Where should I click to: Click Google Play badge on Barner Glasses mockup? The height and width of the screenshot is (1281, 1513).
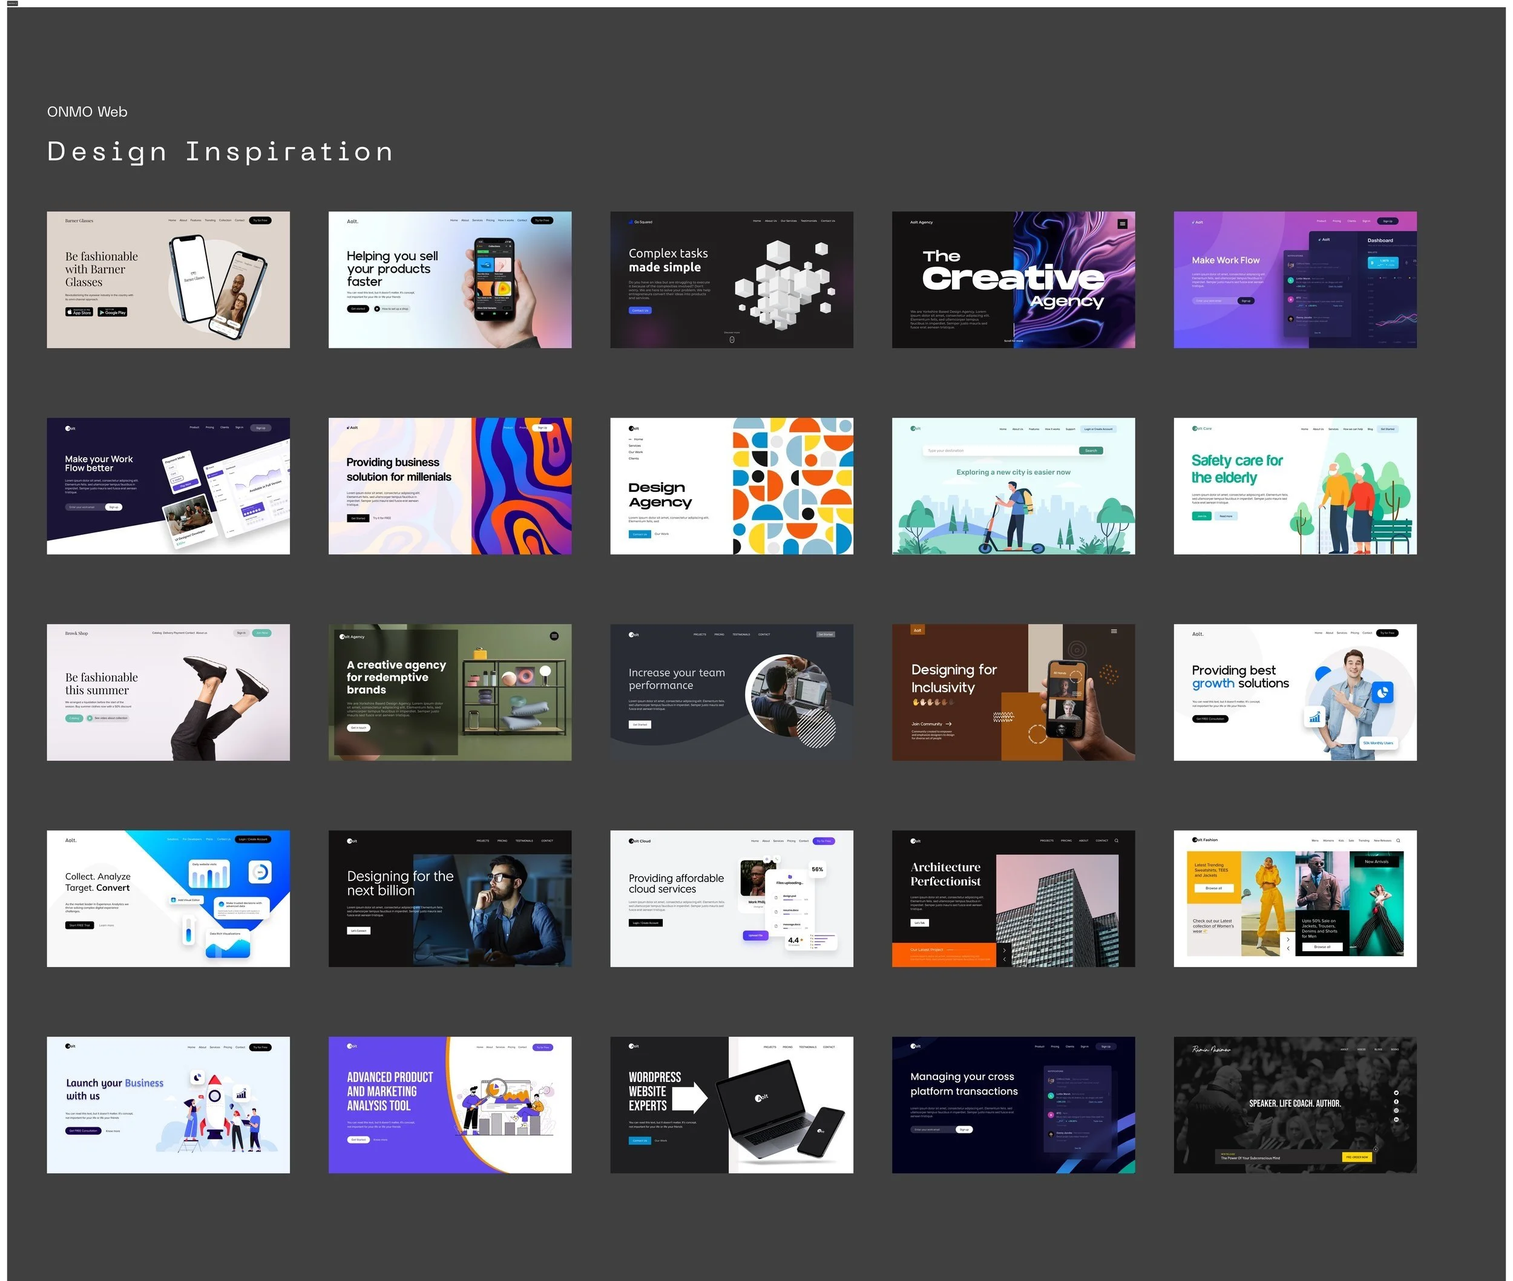coord(113,312)
